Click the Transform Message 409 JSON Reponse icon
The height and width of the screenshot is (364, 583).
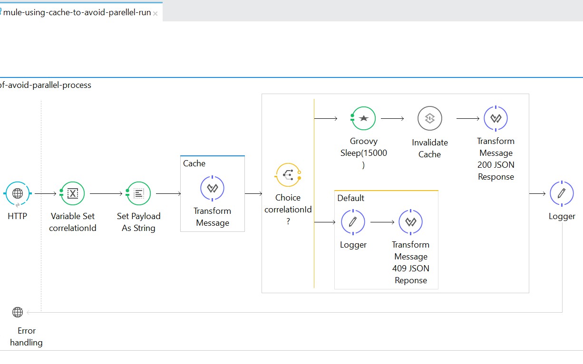pyautogui.click(x=410, y=222)
